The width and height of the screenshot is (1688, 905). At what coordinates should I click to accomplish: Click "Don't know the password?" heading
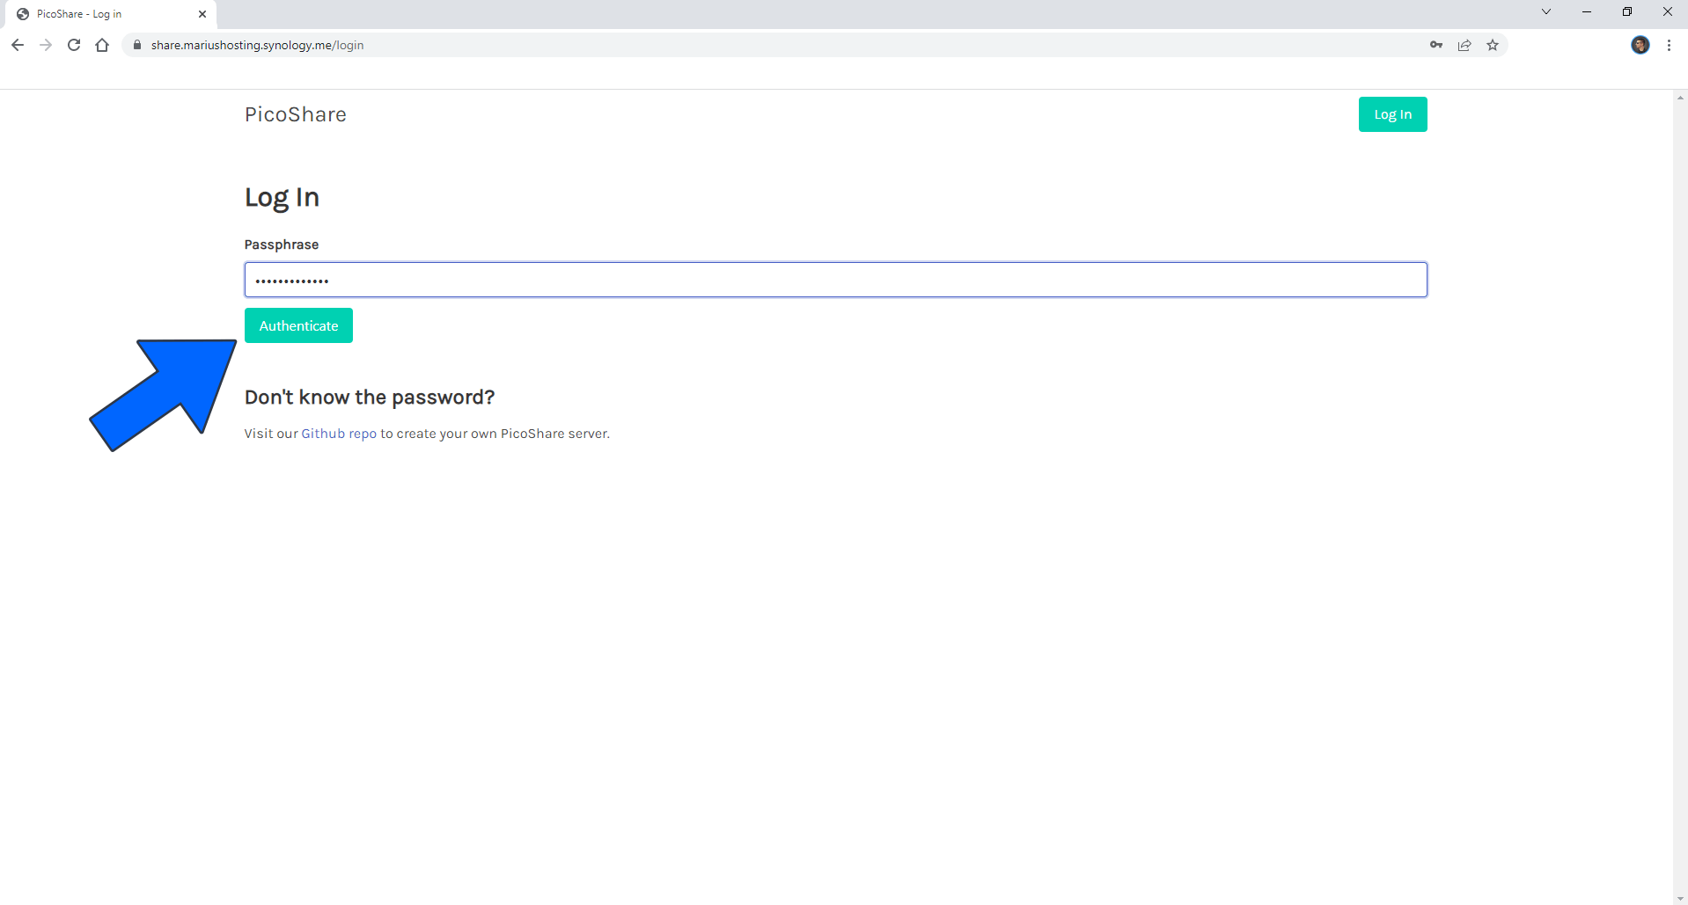pos(370,398)
